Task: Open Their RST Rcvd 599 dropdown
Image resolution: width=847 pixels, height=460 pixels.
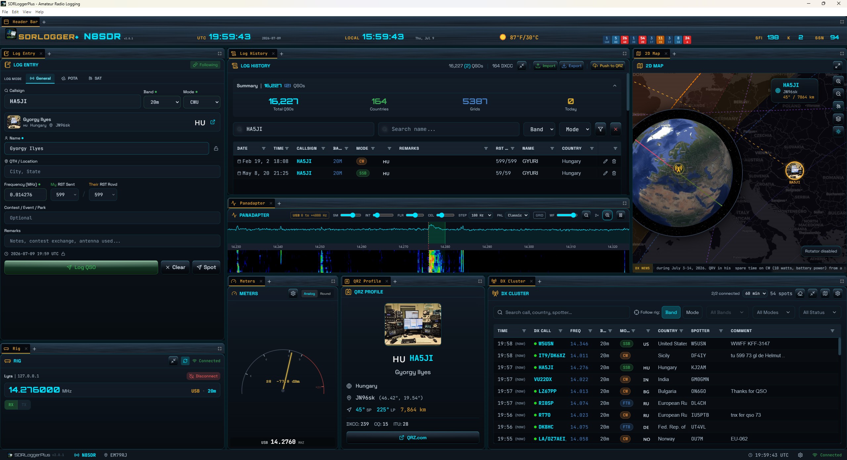Action: click(x=103, y=195)
